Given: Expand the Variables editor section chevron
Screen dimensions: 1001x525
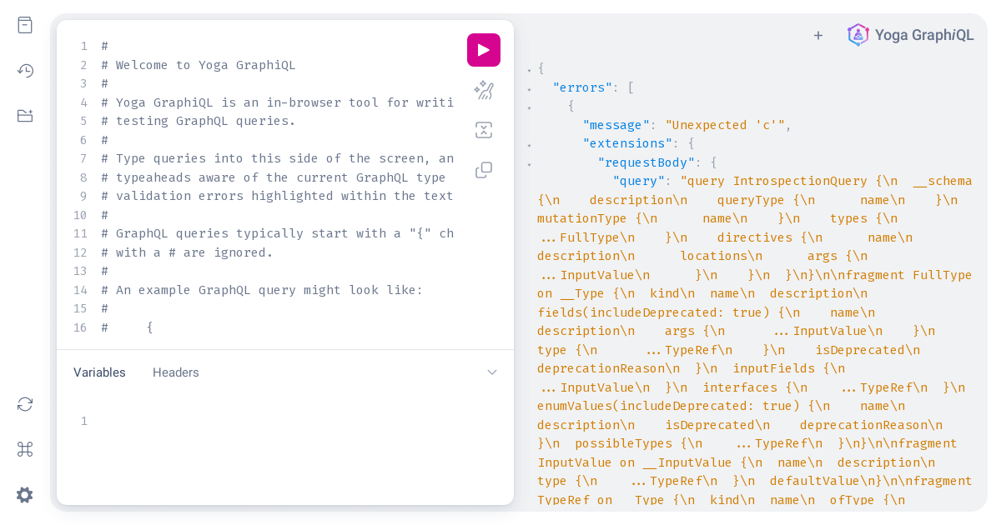Looking at the screenshot, I should pyautogui.click(x=492, y=372).
